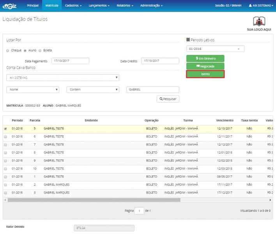
Task: Open the 01-2016 period dropdown
Action: (215, 49)
